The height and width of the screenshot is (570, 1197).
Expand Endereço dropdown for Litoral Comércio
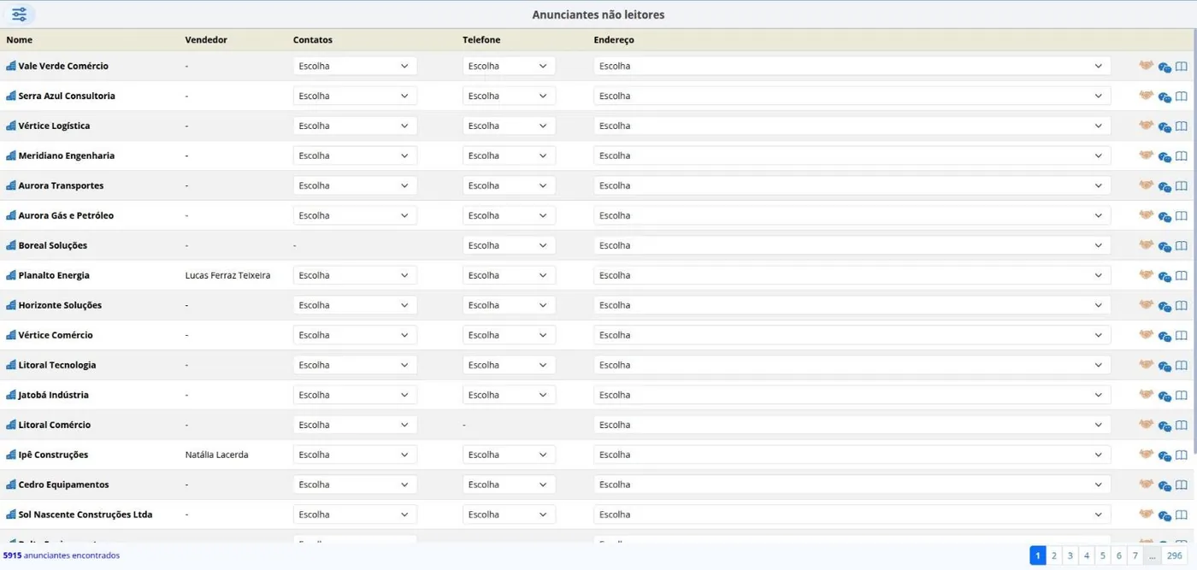click(852, 425)
